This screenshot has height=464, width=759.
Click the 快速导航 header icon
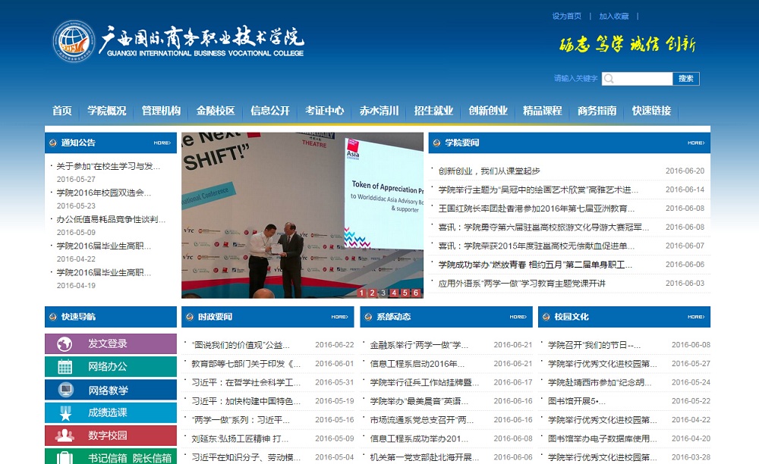pyautogui.click(x=53, y=317)
